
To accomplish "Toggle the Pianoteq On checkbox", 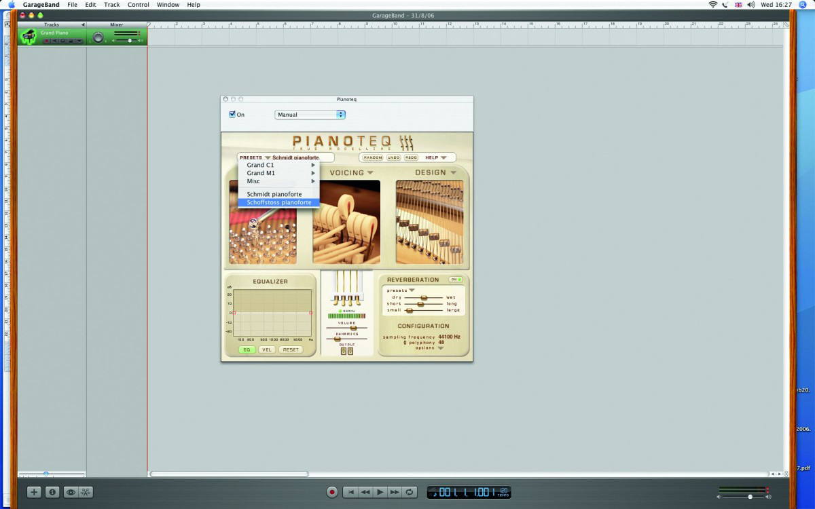I will click(232, 115).
